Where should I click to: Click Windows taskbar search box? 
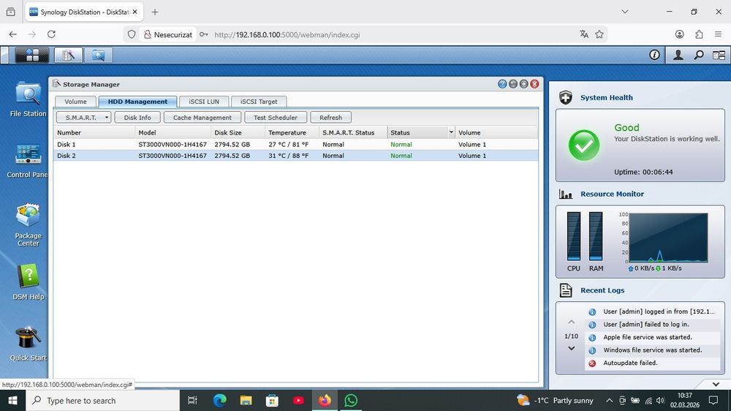coord(102,400)
